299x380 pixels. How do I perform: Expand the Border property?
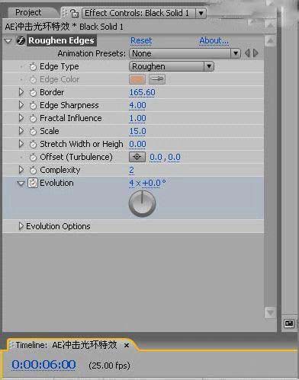point(21,92)
